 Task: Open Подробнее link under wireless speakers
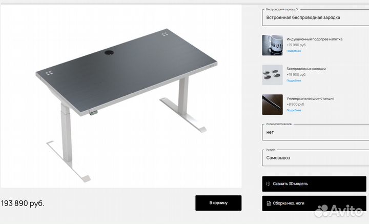[x=294, y=80]
